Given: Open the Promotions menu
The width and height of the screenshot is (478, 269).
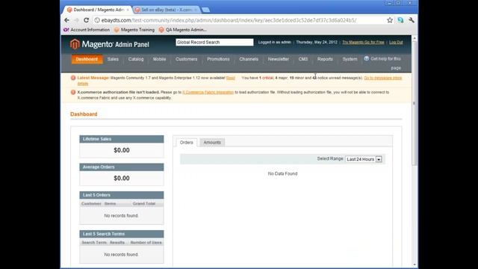Looking at the screenshot, I should [x=218, y=59].
